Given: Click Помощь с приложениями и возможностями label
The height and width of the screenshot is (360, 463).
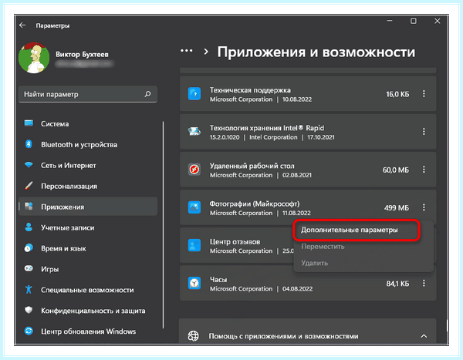Looking at the screenshot, I should tap(283, 336).
